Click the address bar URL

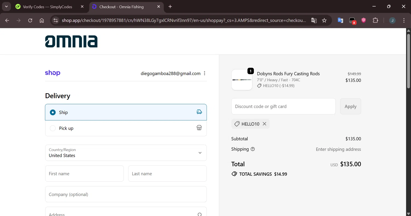coord(184,21)
